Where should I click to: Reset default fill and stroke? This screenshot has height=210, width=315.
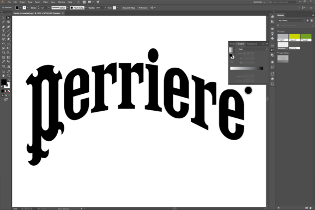pyautogui.click(x=2, y=87)
